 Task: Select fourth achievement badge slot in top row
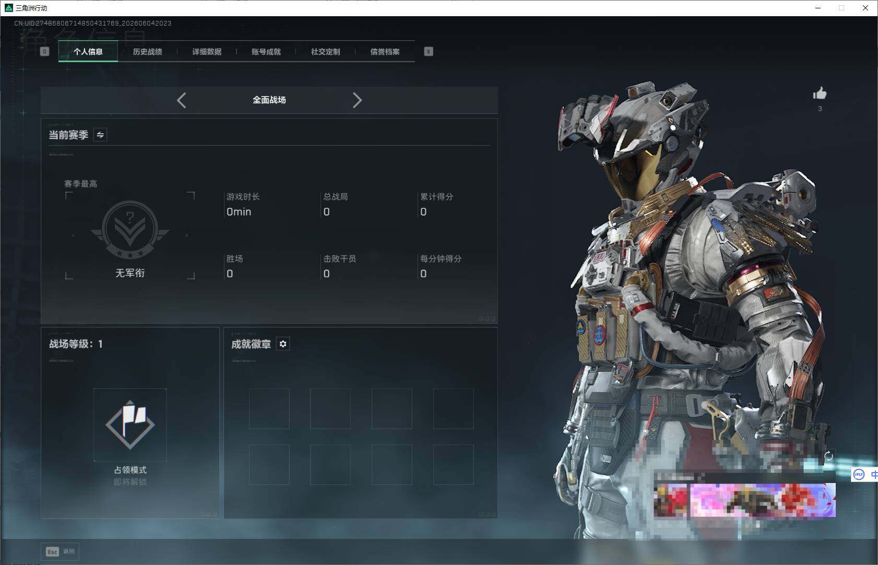click(454, 409)
